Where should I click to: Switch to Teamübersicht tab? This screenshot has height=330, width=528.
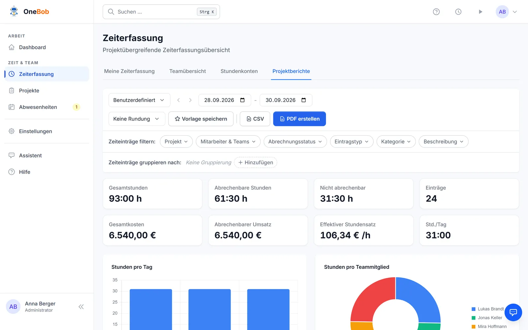(x=187, y=71)
